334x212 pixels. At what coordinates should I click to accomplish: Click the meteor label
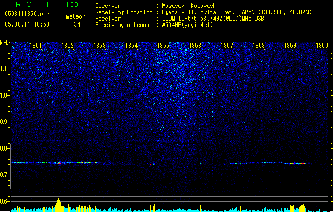pos(75,16)
